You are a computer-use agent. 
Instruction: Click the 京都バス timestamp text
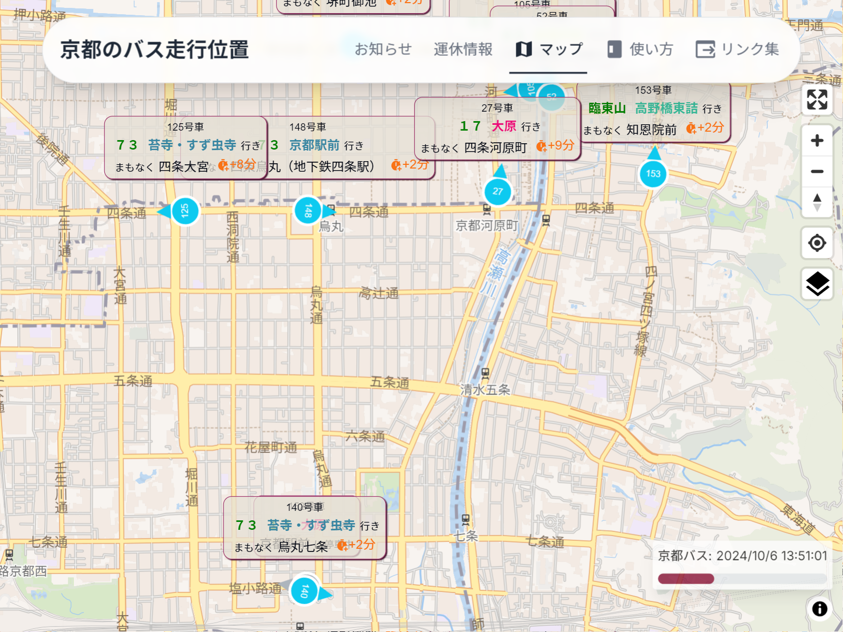pos(742,556)
